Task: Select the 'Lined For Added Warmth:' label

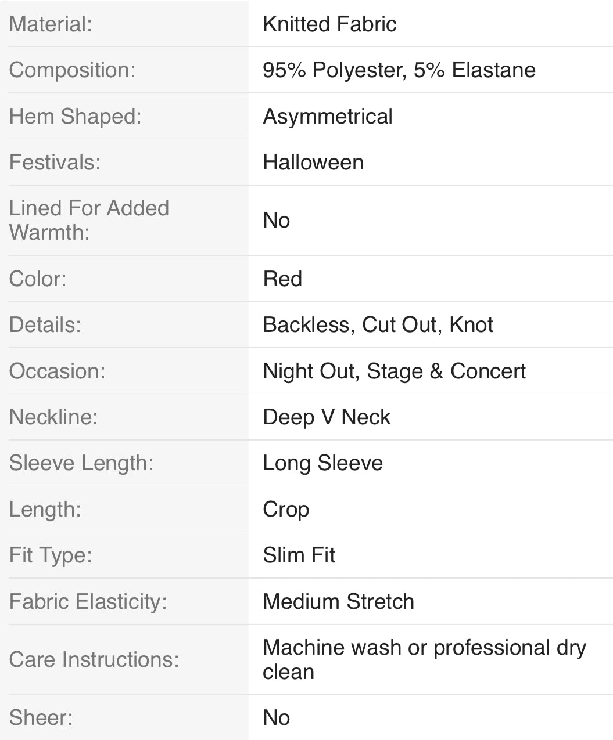Action: pos(89,220)
